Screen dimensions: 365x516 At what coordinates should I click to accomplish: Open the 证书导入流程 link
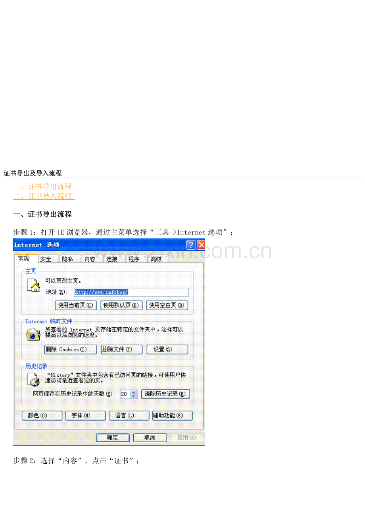(43, 196)
